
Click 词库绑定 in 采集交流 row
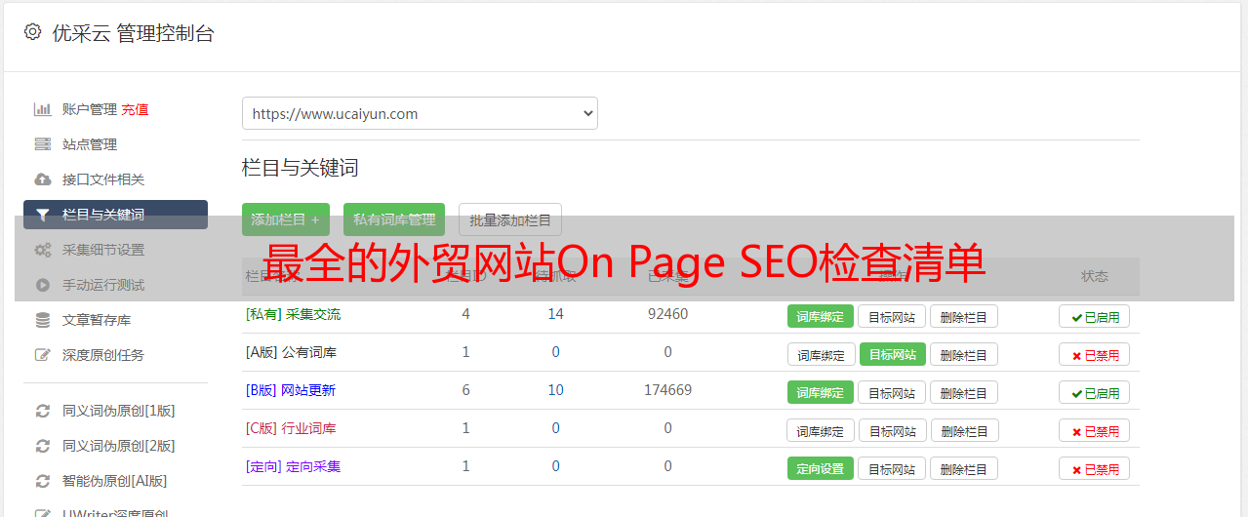pos(821,316)
